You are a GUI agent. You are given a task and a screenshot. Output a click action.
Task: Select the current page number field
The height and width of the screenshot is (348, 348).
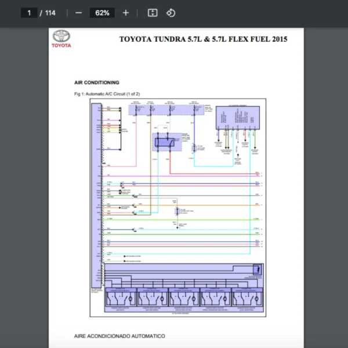[29, 13]
